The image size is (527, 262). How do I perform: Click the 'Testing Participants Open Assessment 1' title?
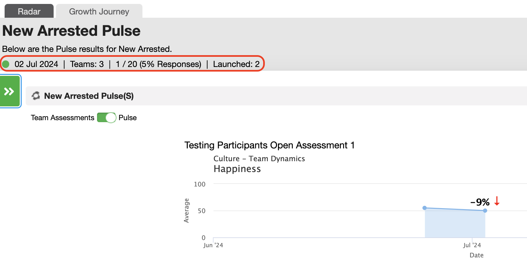point(269,145)
